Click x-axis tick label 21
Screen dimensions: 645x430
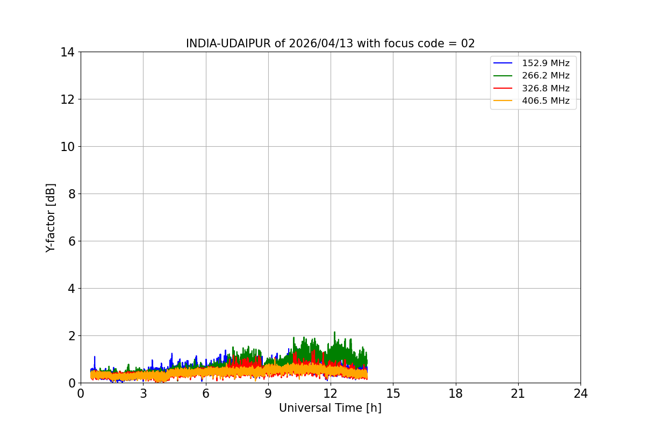tap(518, 393)
